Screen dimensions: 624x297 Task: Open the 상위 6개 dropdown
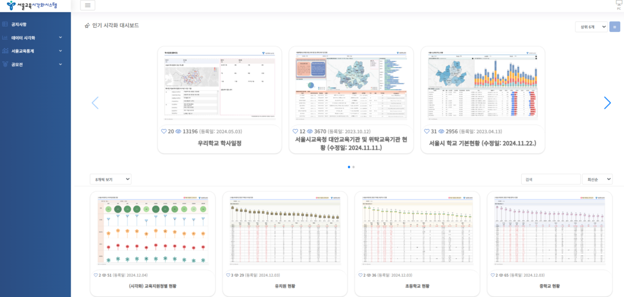(591, 27)
